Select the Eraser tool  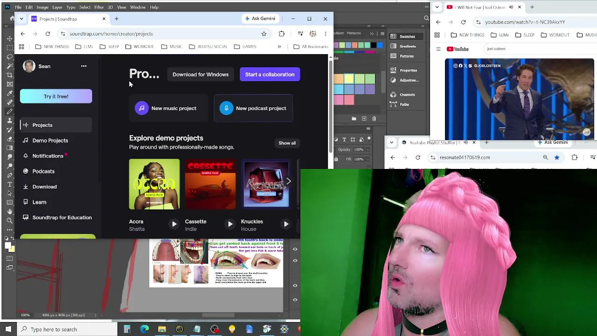tap(9, 139)
